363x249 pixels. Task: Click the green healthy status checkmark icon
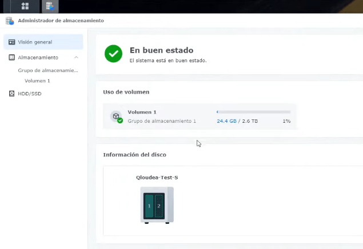(113, 54)
